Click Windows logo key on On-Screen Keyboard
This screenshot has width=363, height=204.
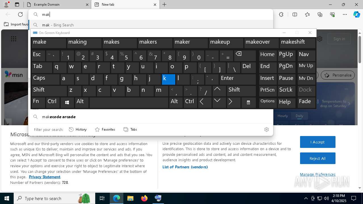pos(67,102)
